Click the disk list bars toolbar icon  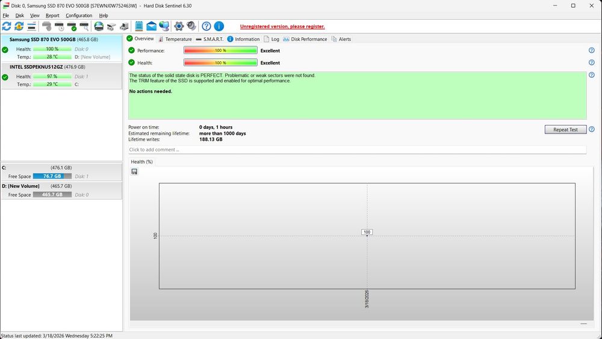click(x=31, y=26)
